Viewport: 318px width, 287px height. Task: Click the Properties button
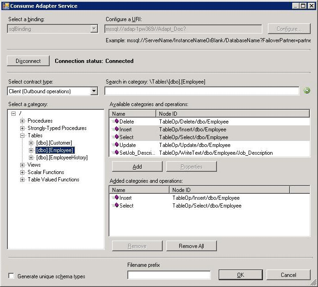tap(192, 167)
